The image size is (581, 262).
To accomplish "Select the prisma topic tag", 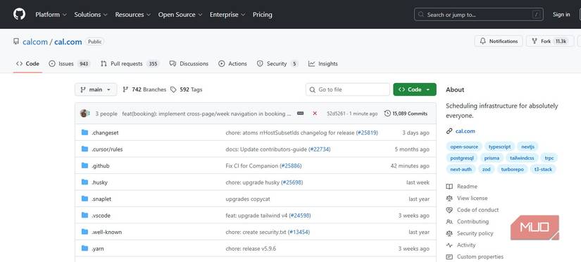I will 492,158.
